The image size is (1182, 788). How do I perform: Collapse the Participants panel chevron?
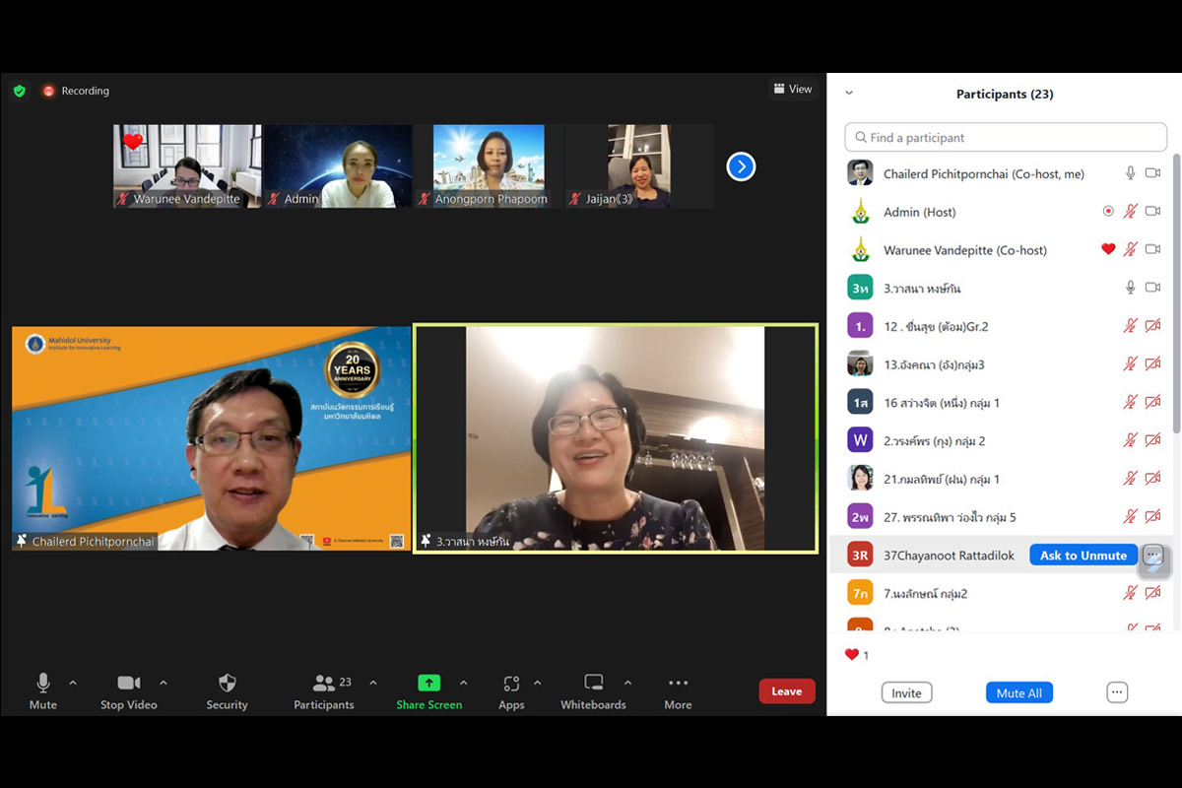point(849,94)
